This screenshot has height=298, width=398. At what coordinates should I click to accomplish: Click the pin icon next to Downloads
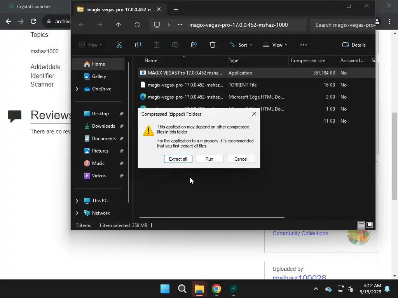[x=122, y=126]
